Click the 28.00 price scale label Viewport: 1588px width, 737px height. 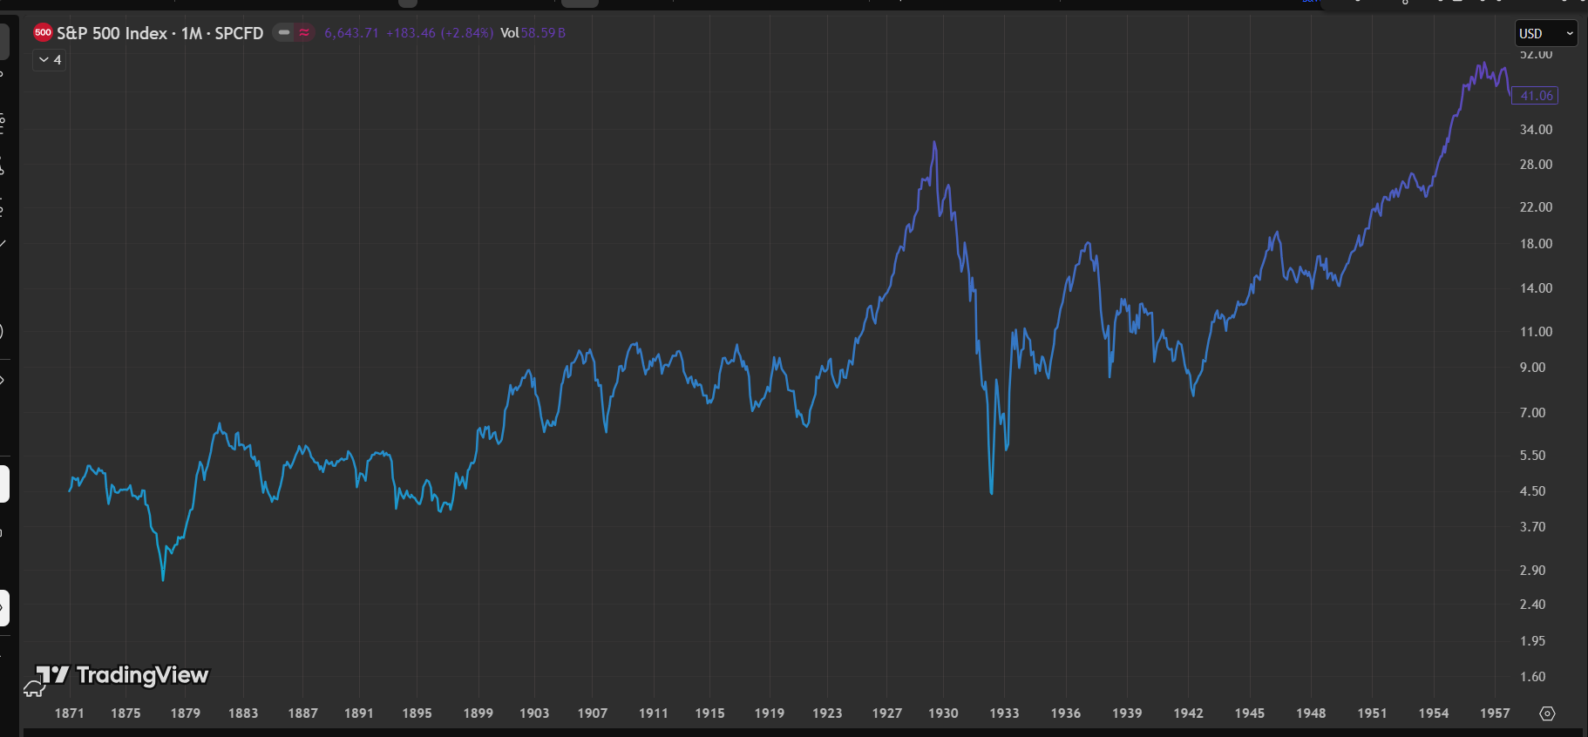1537,165
